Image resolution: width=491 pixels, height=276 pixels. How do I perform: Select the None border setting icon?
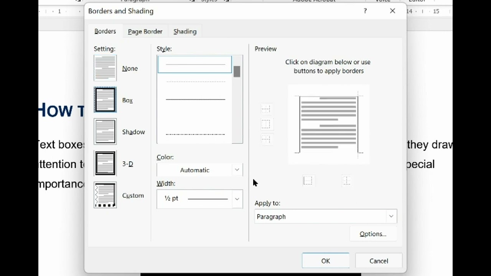pyautogui.click(x=105, y=68)
